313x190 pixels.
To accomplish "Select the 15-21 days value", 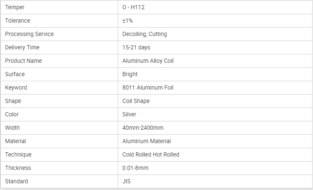I will [x=136, y=47].
